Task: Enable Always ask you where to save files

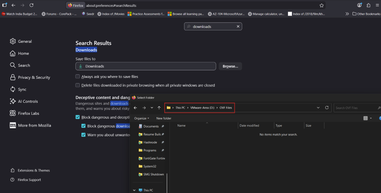Action: point(77,77)
